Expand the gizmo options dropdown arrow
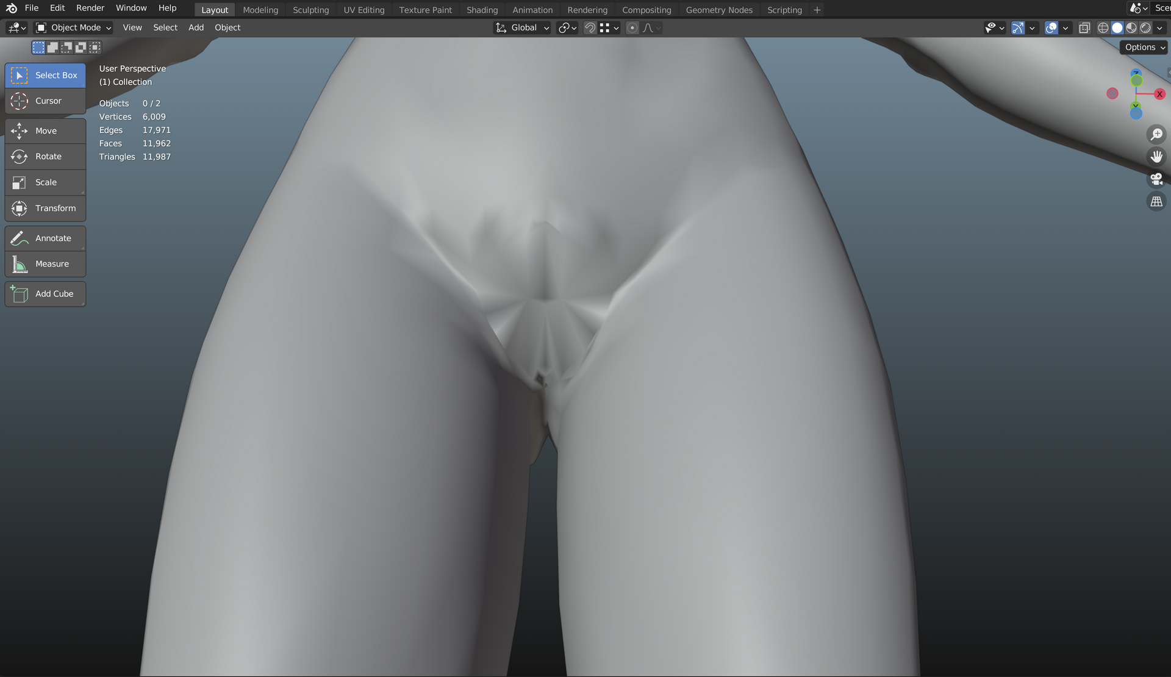The width and height of the screenshot is (1171, 677). click(1032, 28)
